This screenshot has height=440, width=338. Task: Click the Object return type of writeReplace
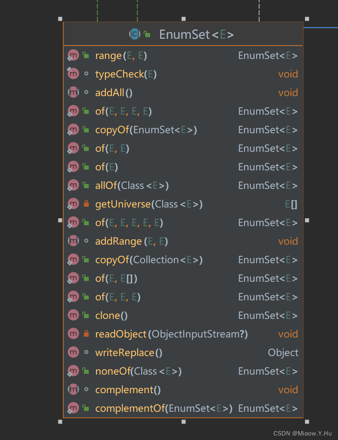[283, 353]
